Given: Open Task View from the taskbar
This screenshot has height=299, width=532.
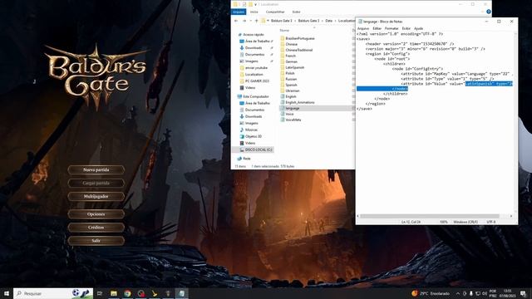Looking at the screenshot, I should pyautogui.click(x=100, y=293).
